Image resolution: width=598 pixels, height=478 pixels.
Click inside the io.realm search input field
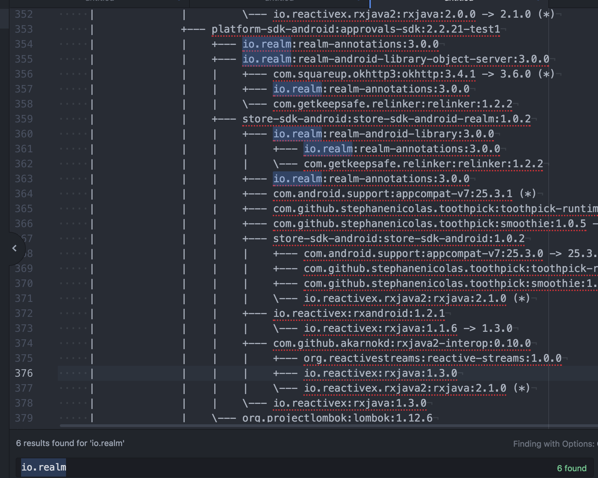[x=136, y=467]
